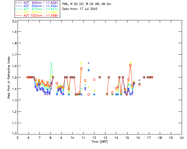Image resolution: width=187 pixels, height=149 pixels.
Task: Click the purple plus marker near 16 GMT
Action: tap(139, 80)
